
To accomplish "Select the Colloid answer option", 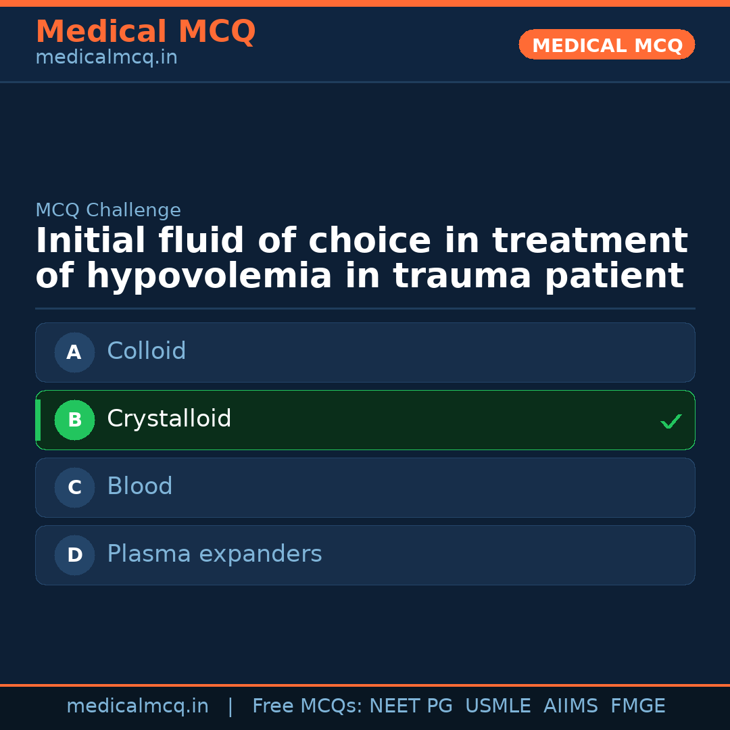I will tap(365, 352).
